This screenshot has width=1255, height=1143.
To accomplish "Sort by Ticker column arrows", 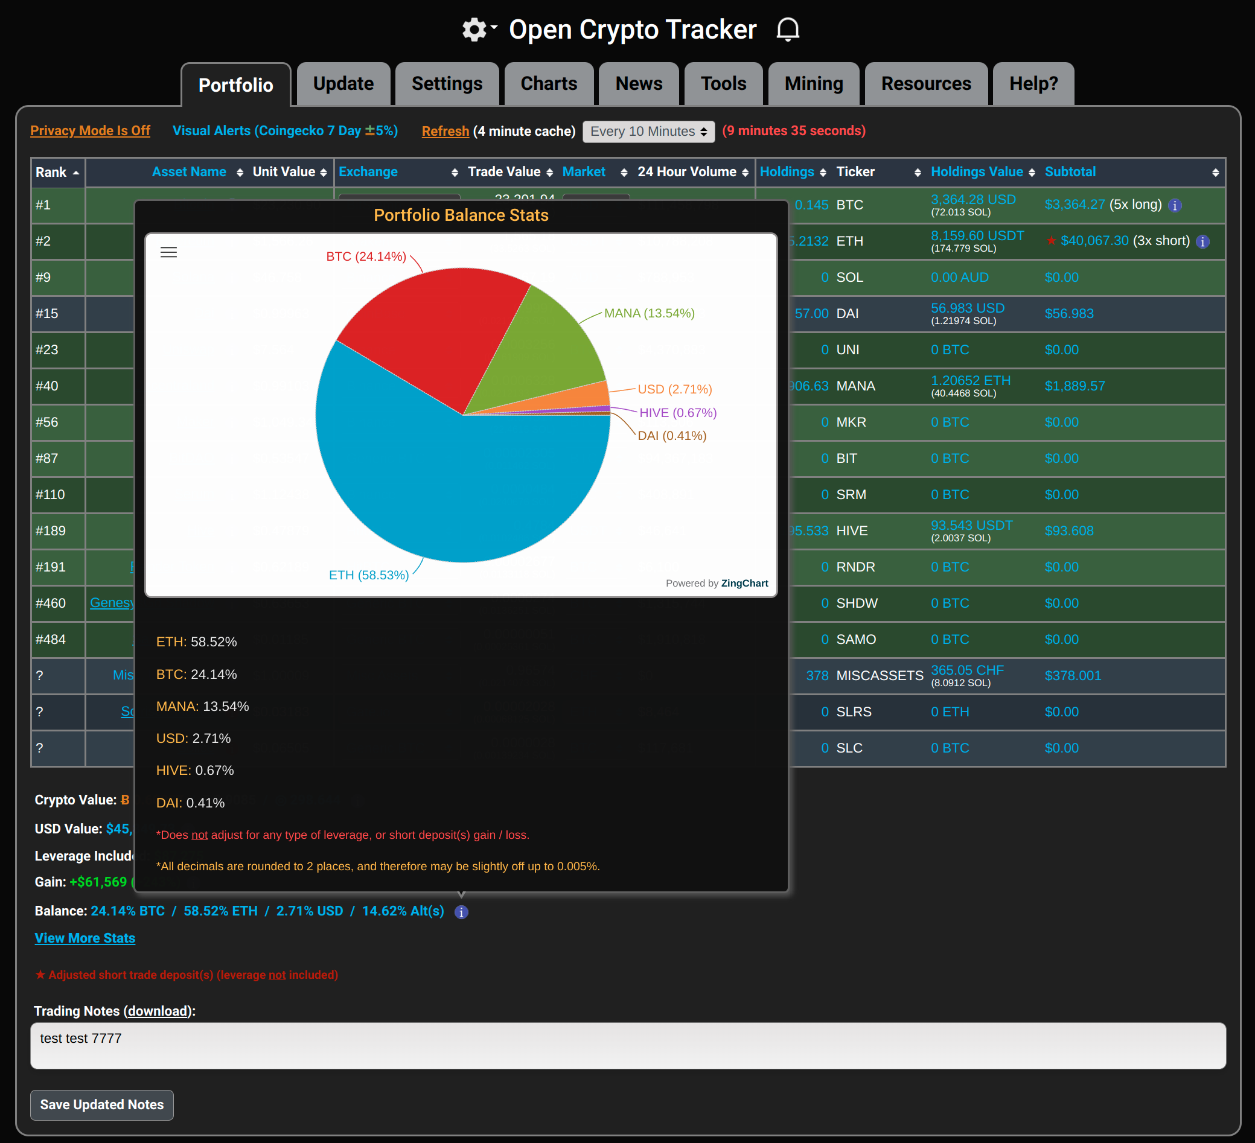I will [917, 173].
